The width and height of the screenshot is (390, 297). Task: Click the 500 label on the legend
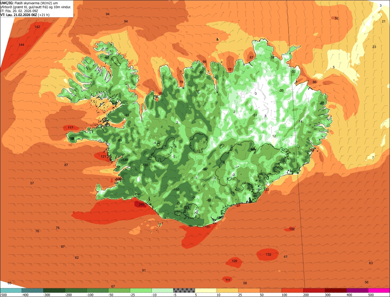(x=370, y=295)
